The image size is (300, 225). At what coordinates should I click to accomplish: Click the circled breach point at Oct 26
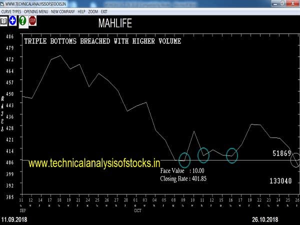[x=296, y=160]
